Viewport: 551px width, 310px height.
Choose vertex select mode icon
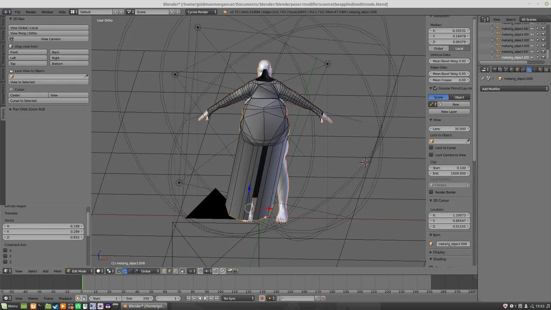pos(164,271)
